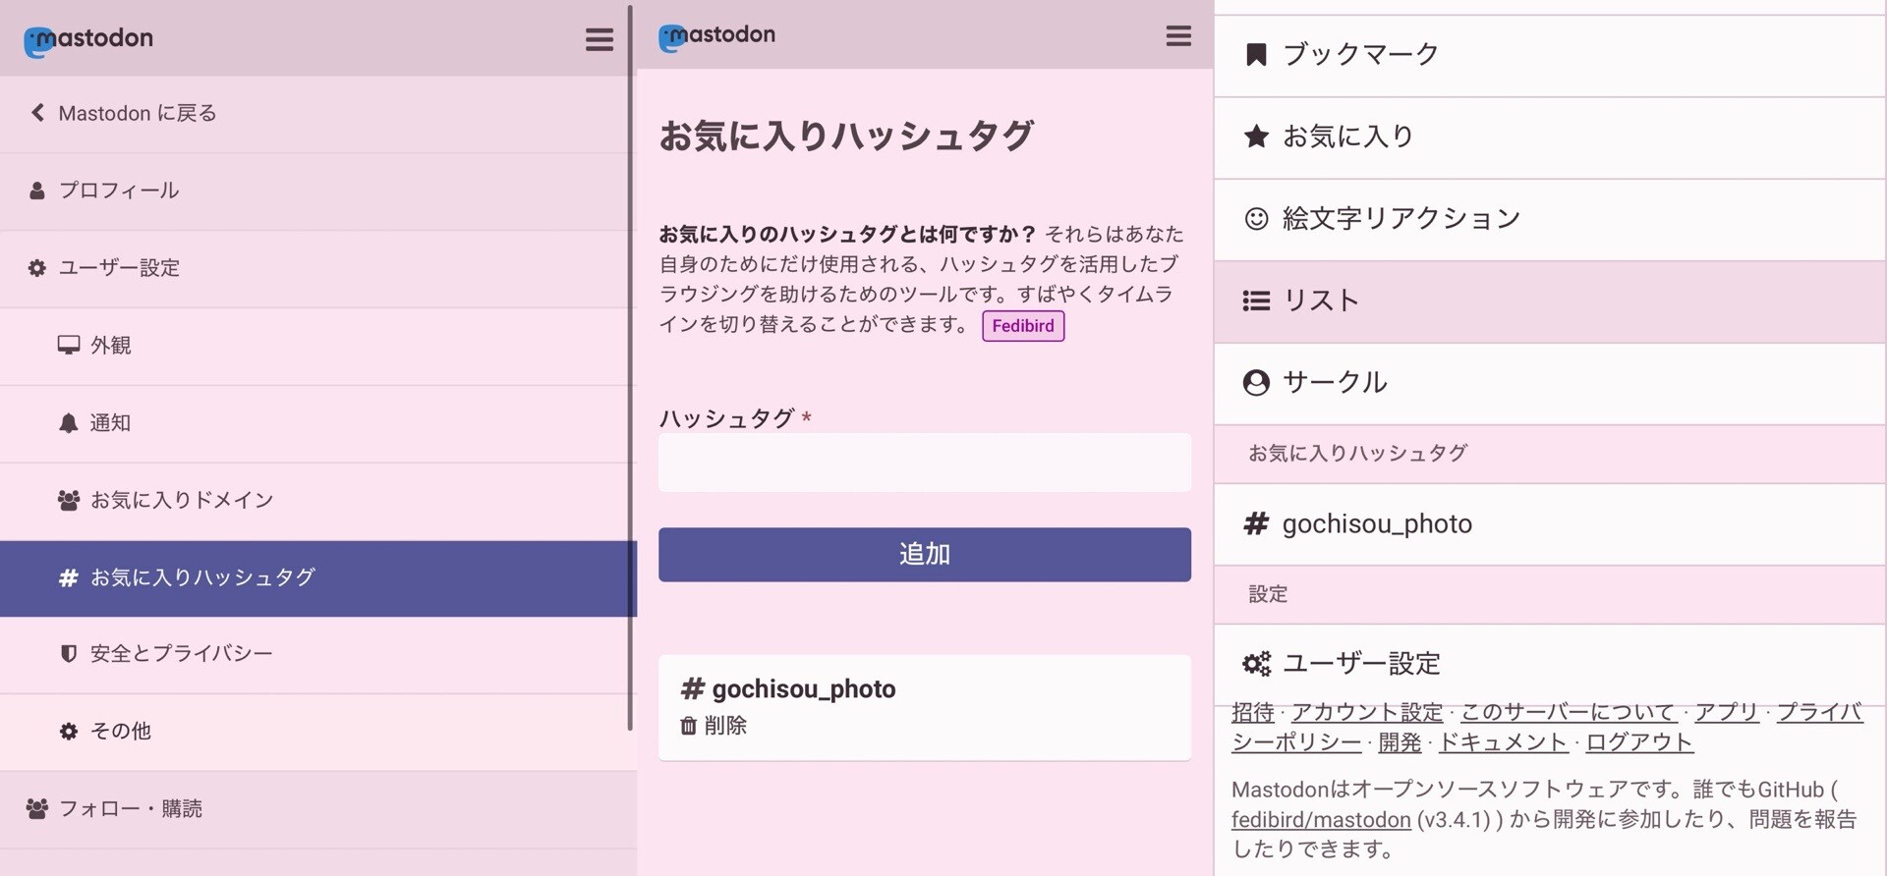Open hamburger menu in middle panel header
1887x876 pixels.
point(1177,36)
